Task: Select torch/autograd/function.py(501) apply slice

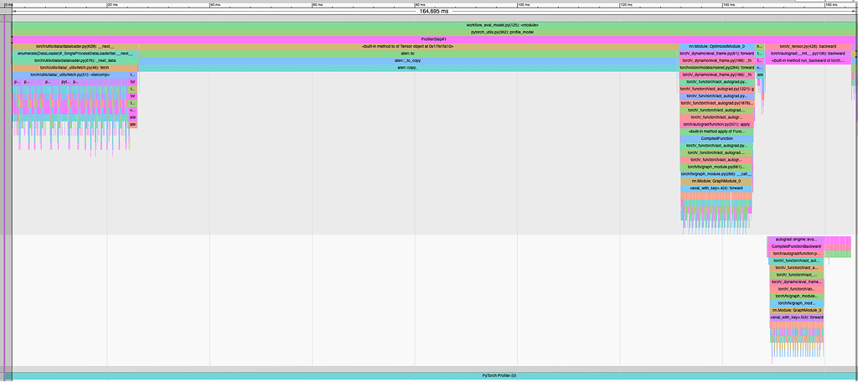Action: 716,124
